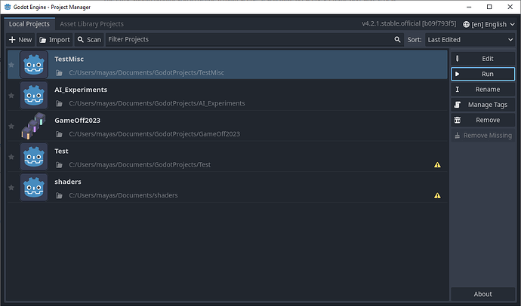The width and height of the screenshot is (521, 306).
Task: Run the selected project
Action: pyautogui.click(x=482, y=74)
